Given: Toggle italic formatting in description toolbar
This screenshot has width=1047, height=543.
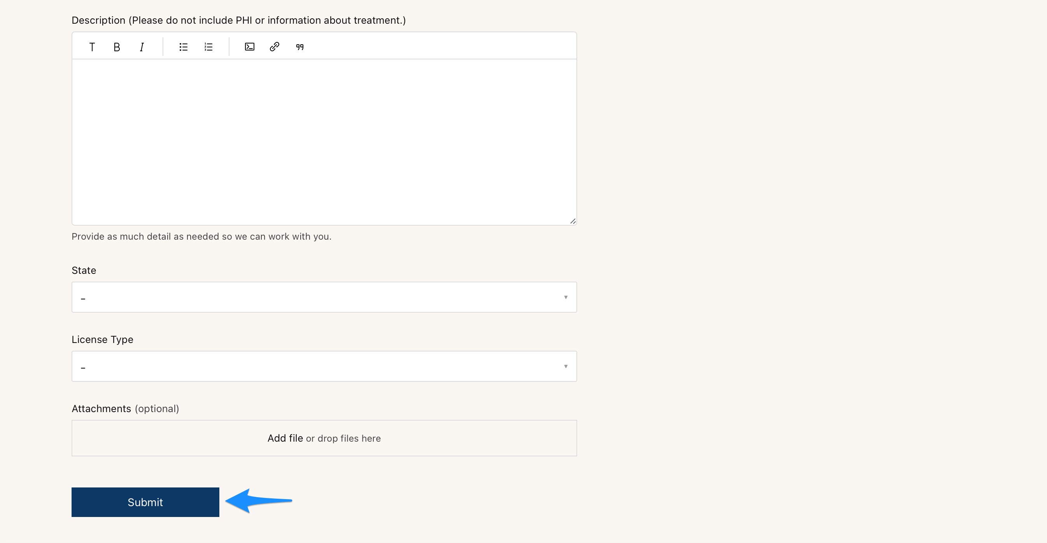Looking at the screenshot, I should point(142,47).
